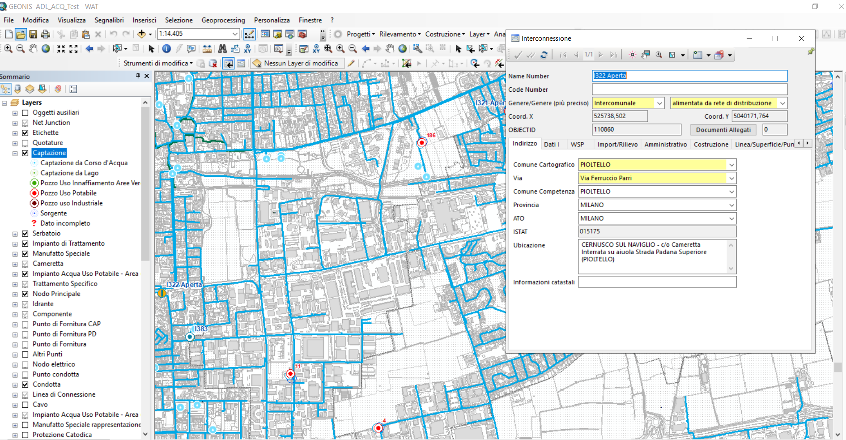Expand the Via Ferruccio Parri dropdown
This screenshot has height=440, width=846.
click(731, 178)
